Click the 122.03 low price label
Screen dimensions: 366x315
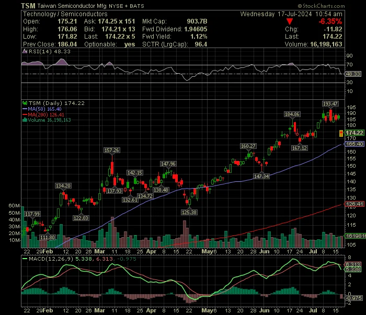click(x=81, y=218)
